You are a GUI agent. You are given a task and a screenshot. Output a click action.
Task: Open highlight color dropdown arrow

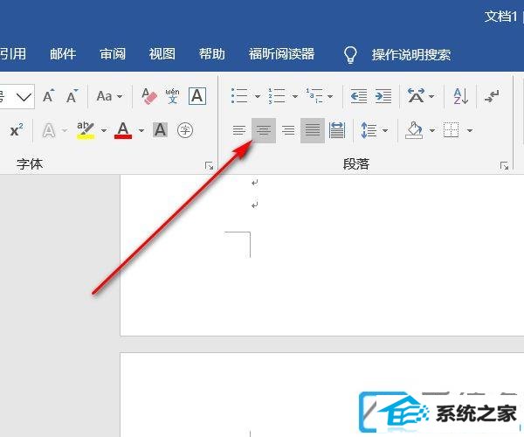[104, 130]
